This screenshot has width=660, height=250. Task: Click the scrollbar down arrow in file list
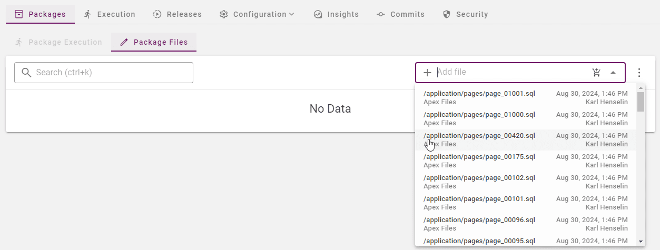coord(641,242)
